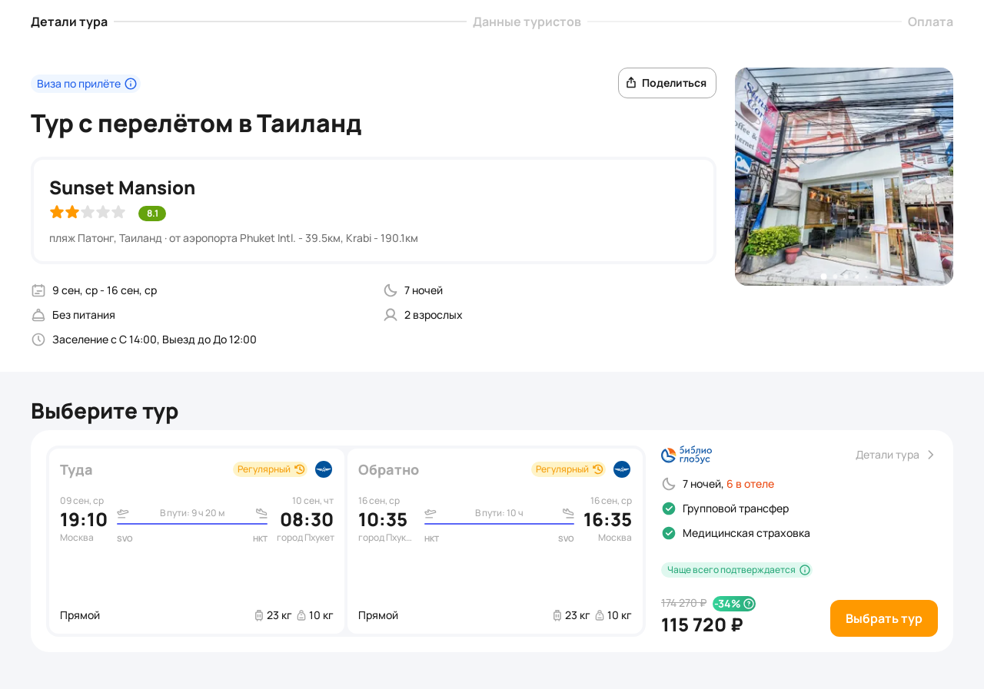Click Регулярный badge in Туда card
984x689 pixels.
(x=270, y=469)
